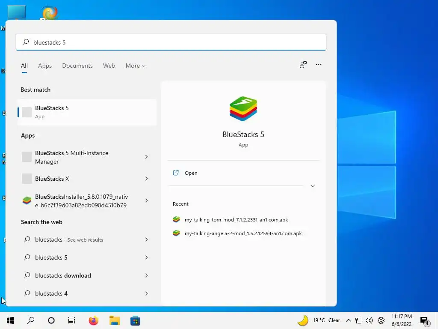This screenshot has height=329, width=438.
Task: Expand more actions chevron under Open
Action: coord(313,186)
